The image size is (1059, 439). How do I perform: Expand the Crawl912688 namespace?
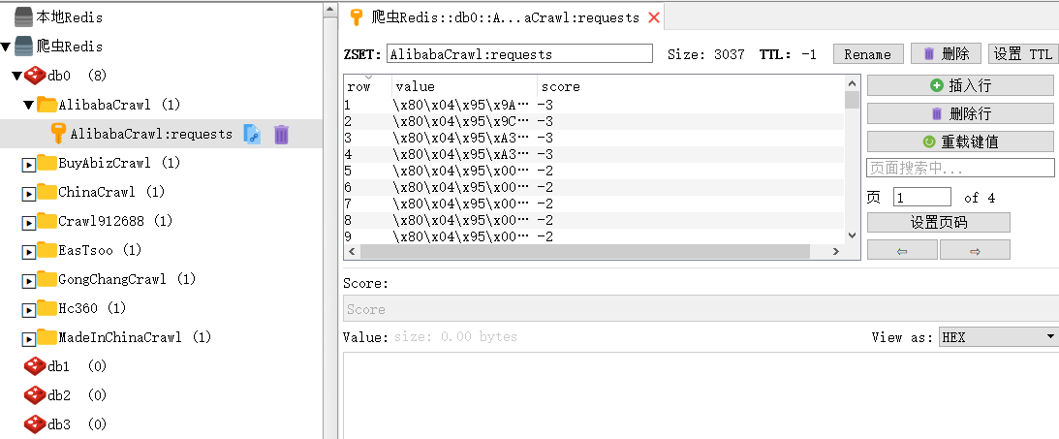pyautogui.click(x=29, y=222)
